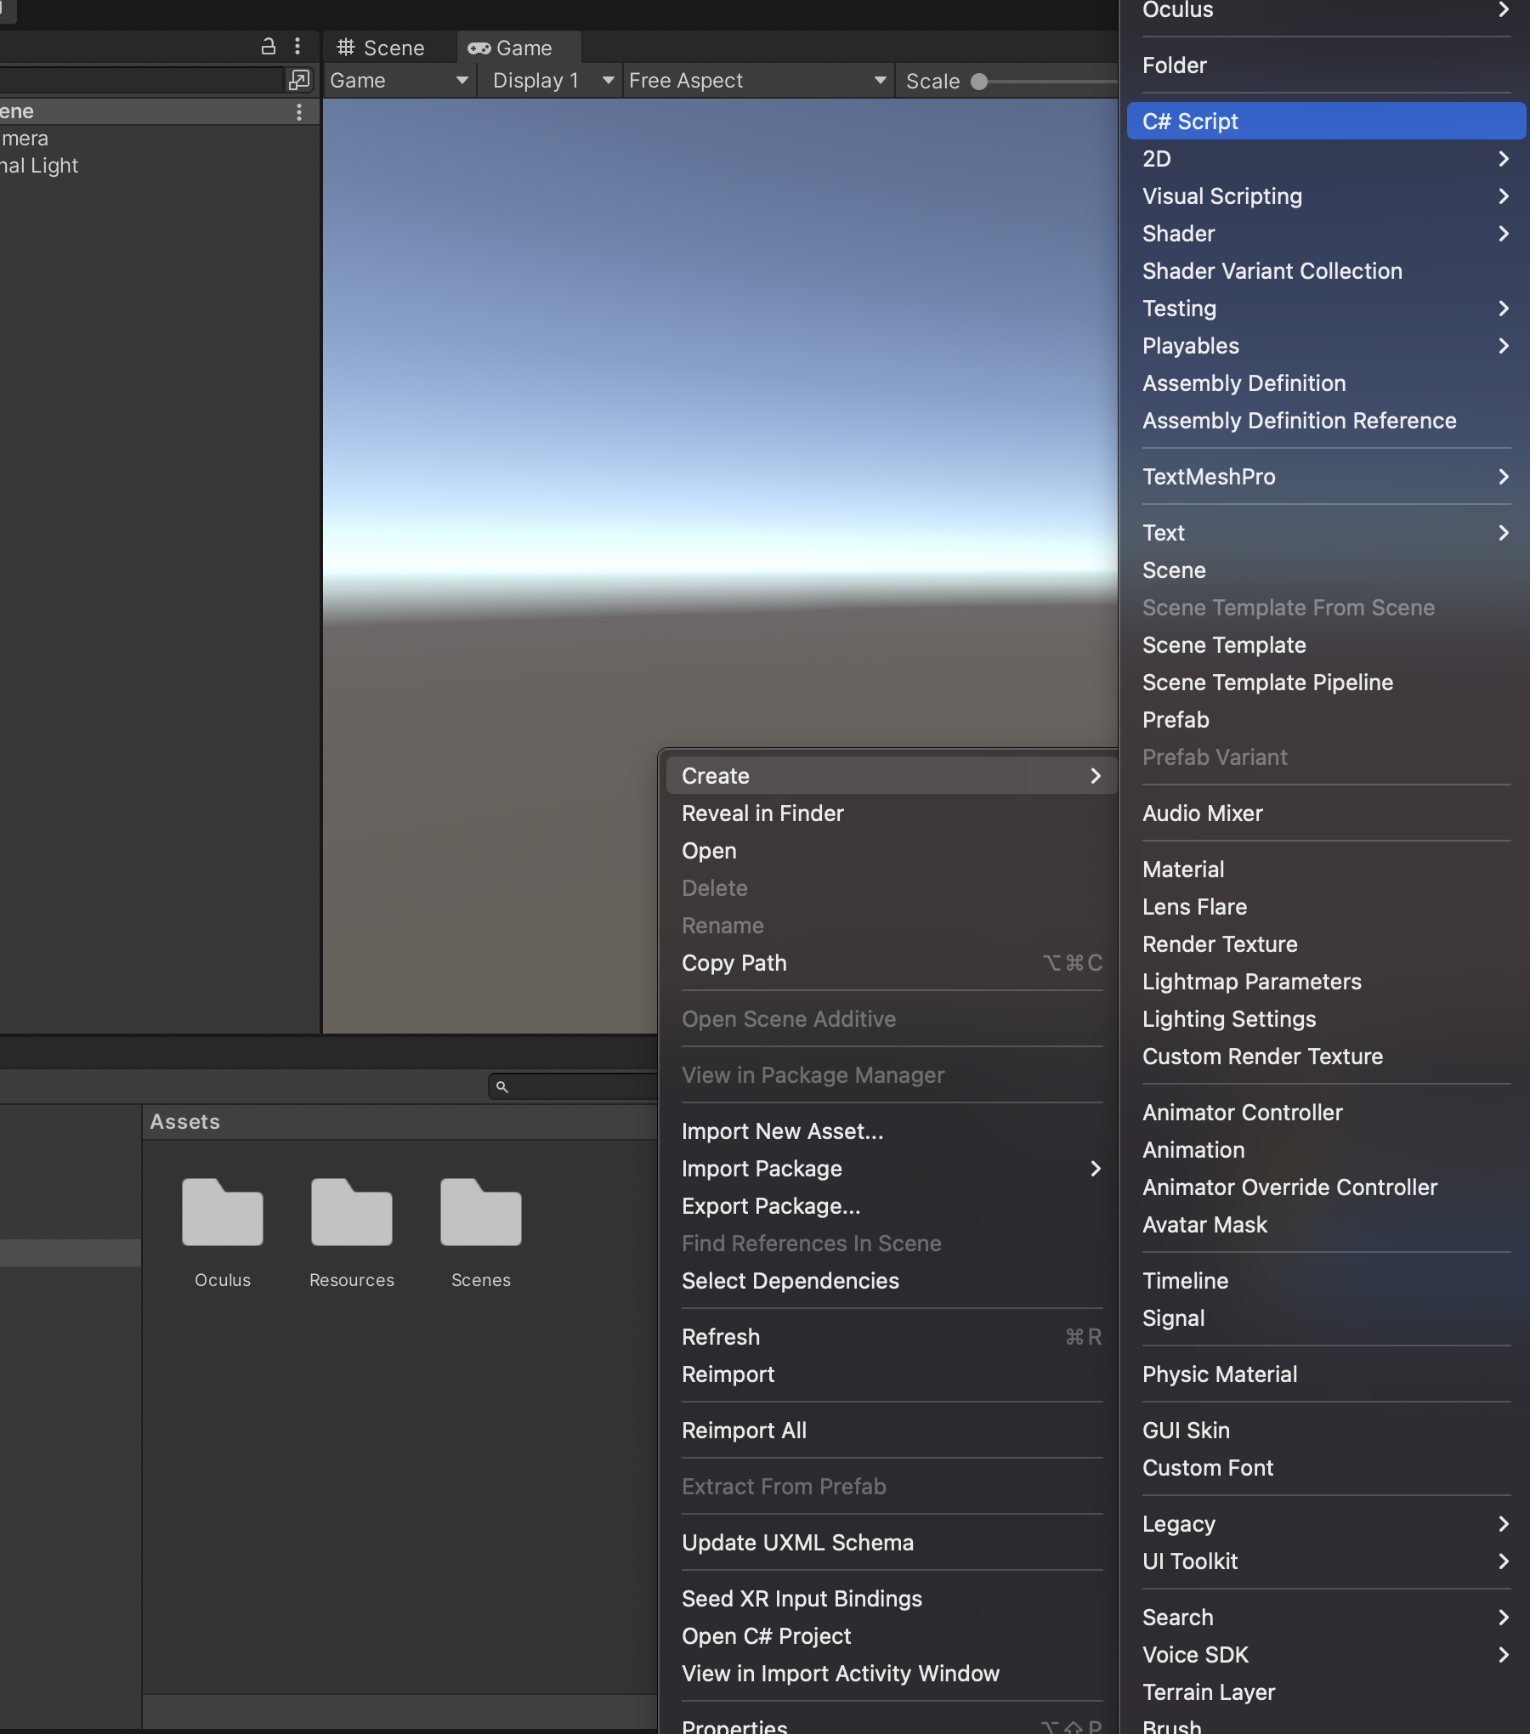
Task: Open the Free Aspect dropdown
Action: pos(756,80)
